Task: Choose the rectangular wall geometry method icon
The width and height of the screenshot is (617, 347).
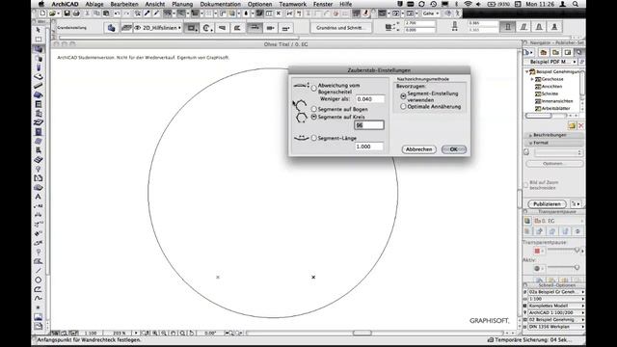Action: pos(191,28)
